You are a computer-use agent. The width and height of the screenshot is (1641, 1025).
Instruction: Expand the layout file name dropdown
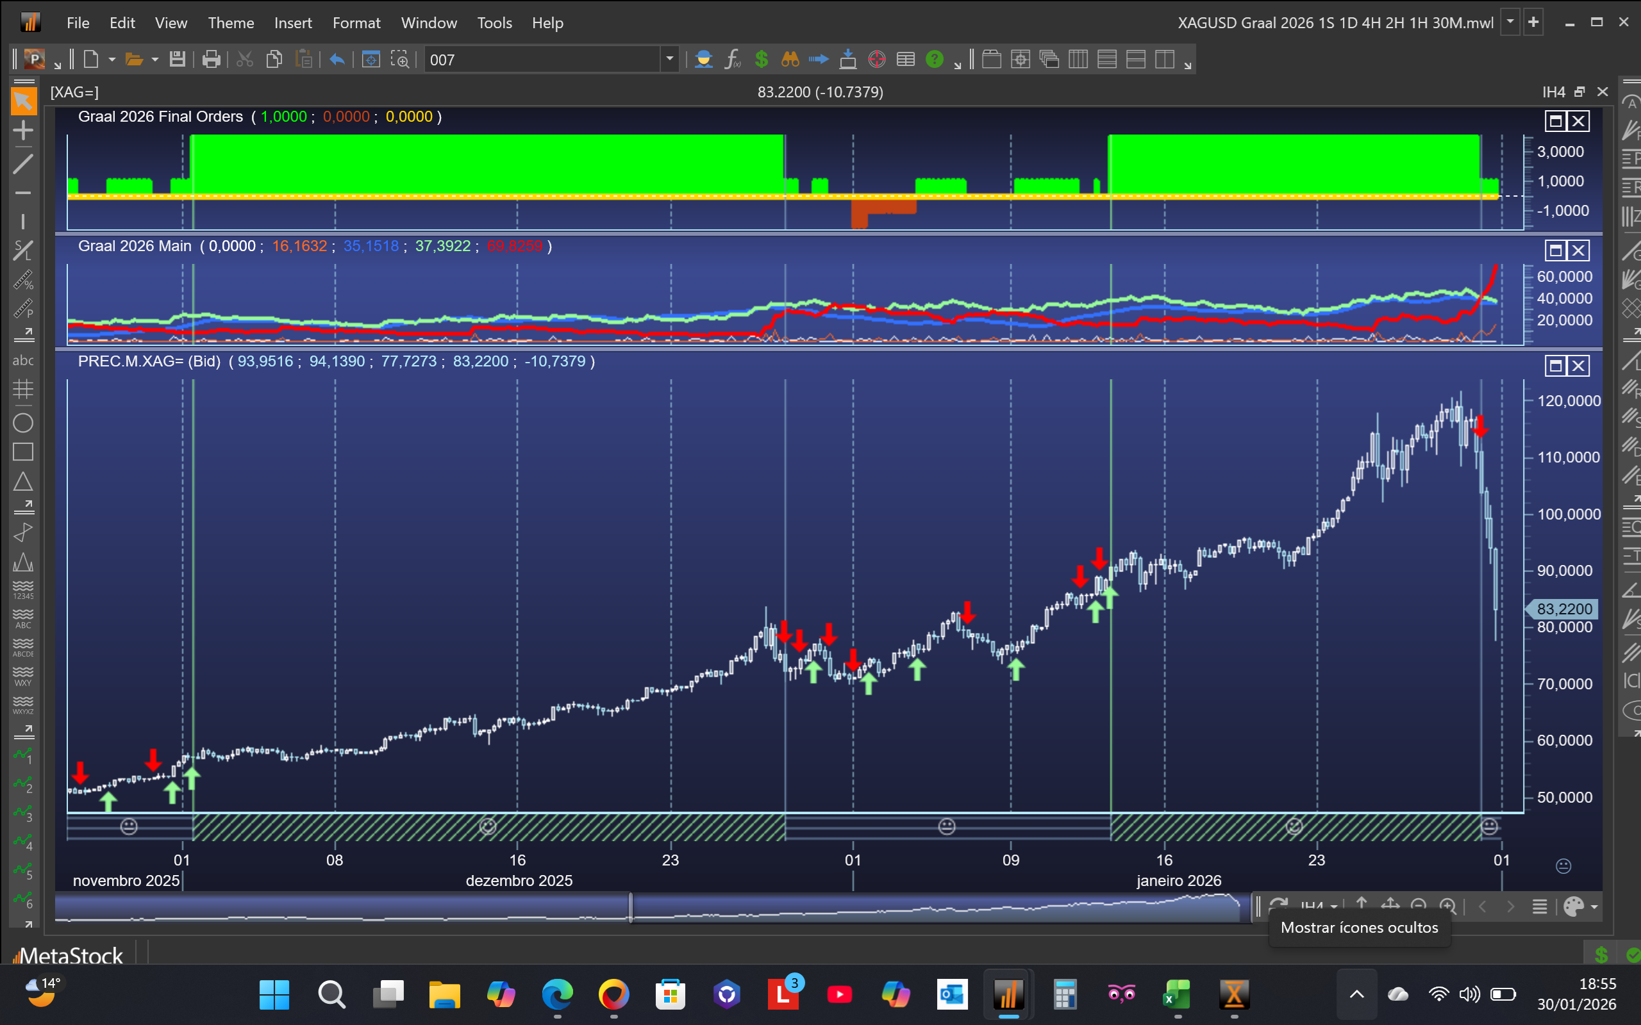point(1510,22)
